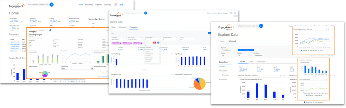Click the search icon in the Home window
The height and width of the screenshot is (108, 346).
(51, 5)
